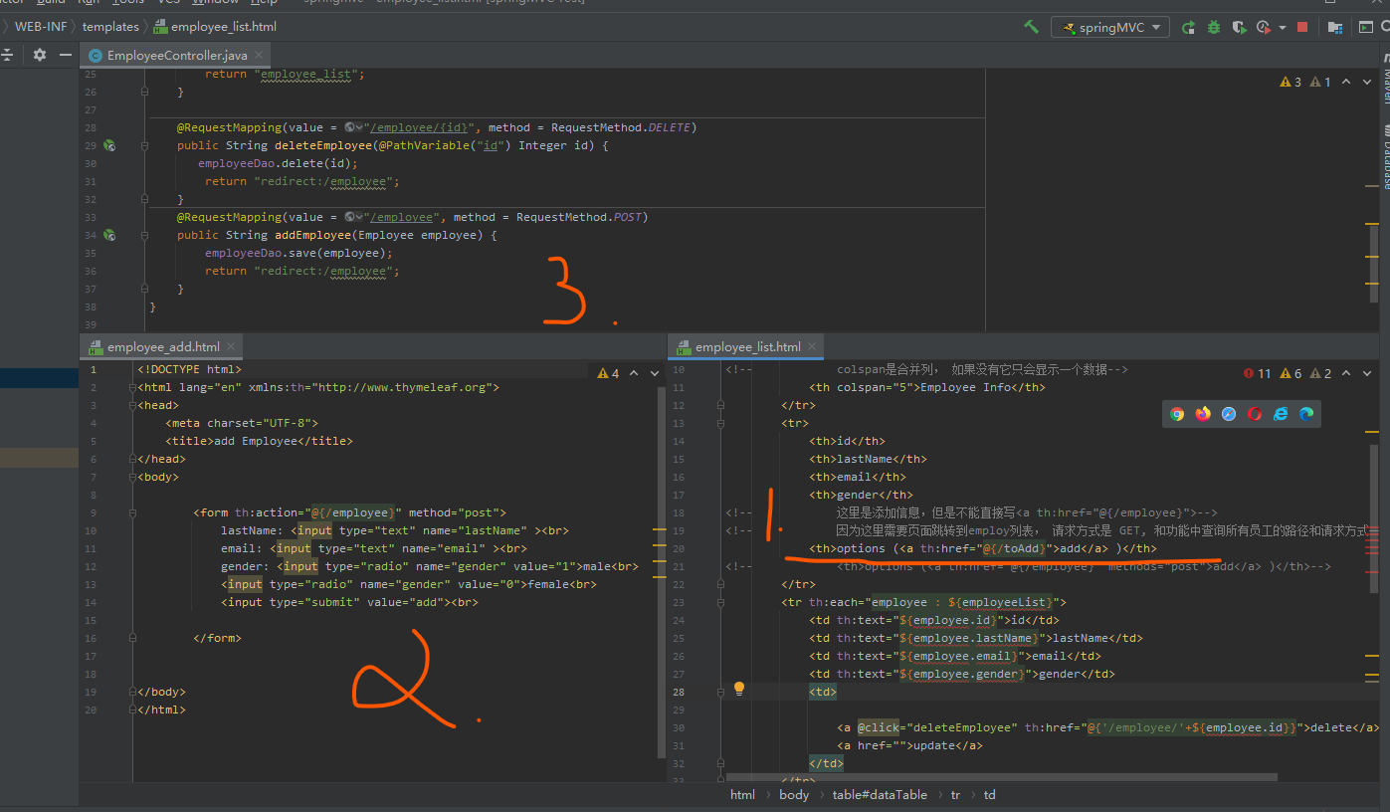Click the gutter icon beside addEmployee on line 34
The image size is (1390, 812).
click(x=110, y=235)
